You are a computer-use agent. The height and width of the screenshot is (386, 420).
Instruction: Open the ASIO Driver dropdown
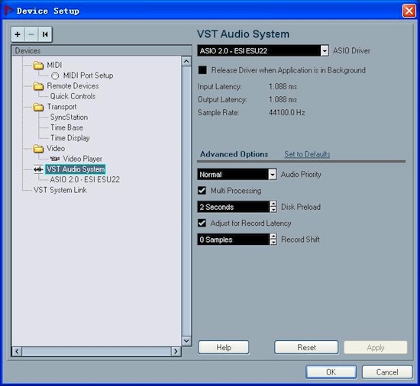(x=325, y=50)
